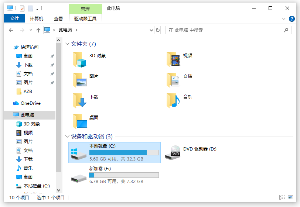Viewport: 300px width, 207px height.
Task: Click the E: drive usage bar
Action: point(124,175)
